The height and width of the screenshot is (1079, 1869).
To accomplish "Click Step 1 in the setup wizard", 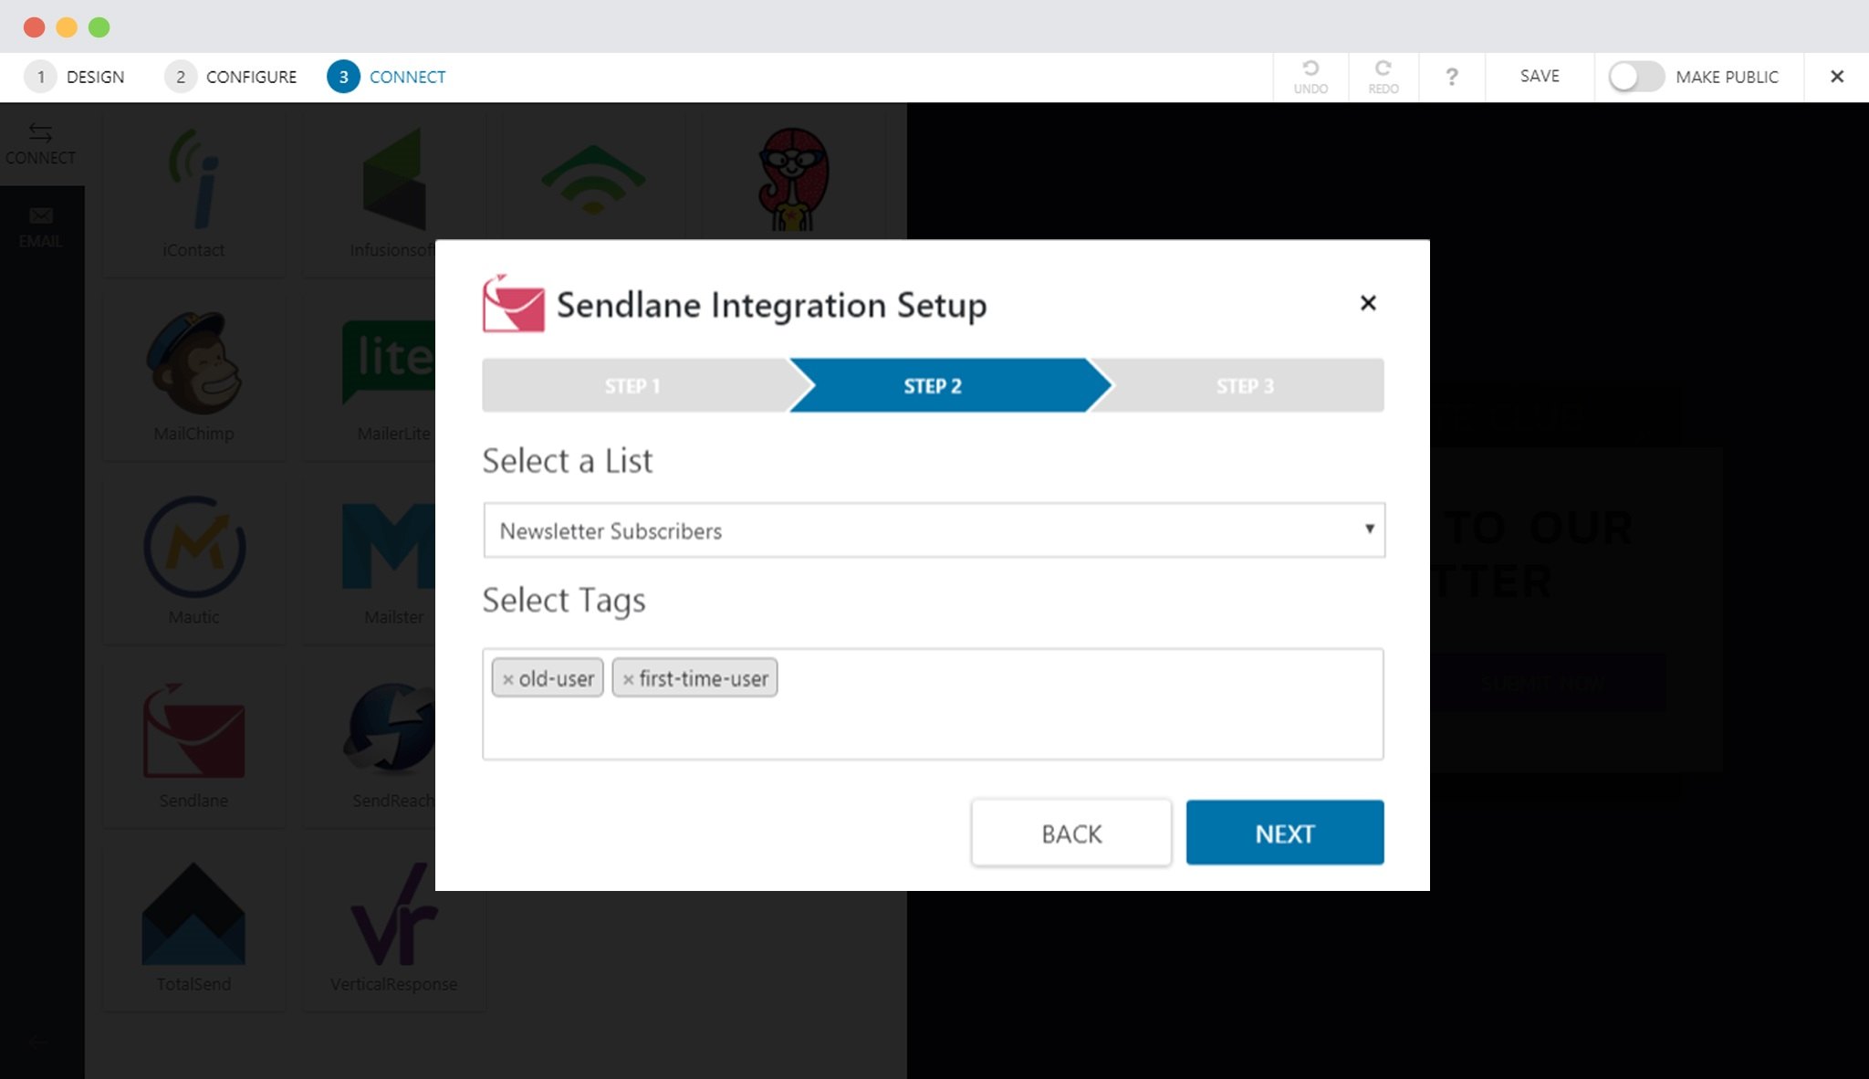I will click(x=633, y=385).
